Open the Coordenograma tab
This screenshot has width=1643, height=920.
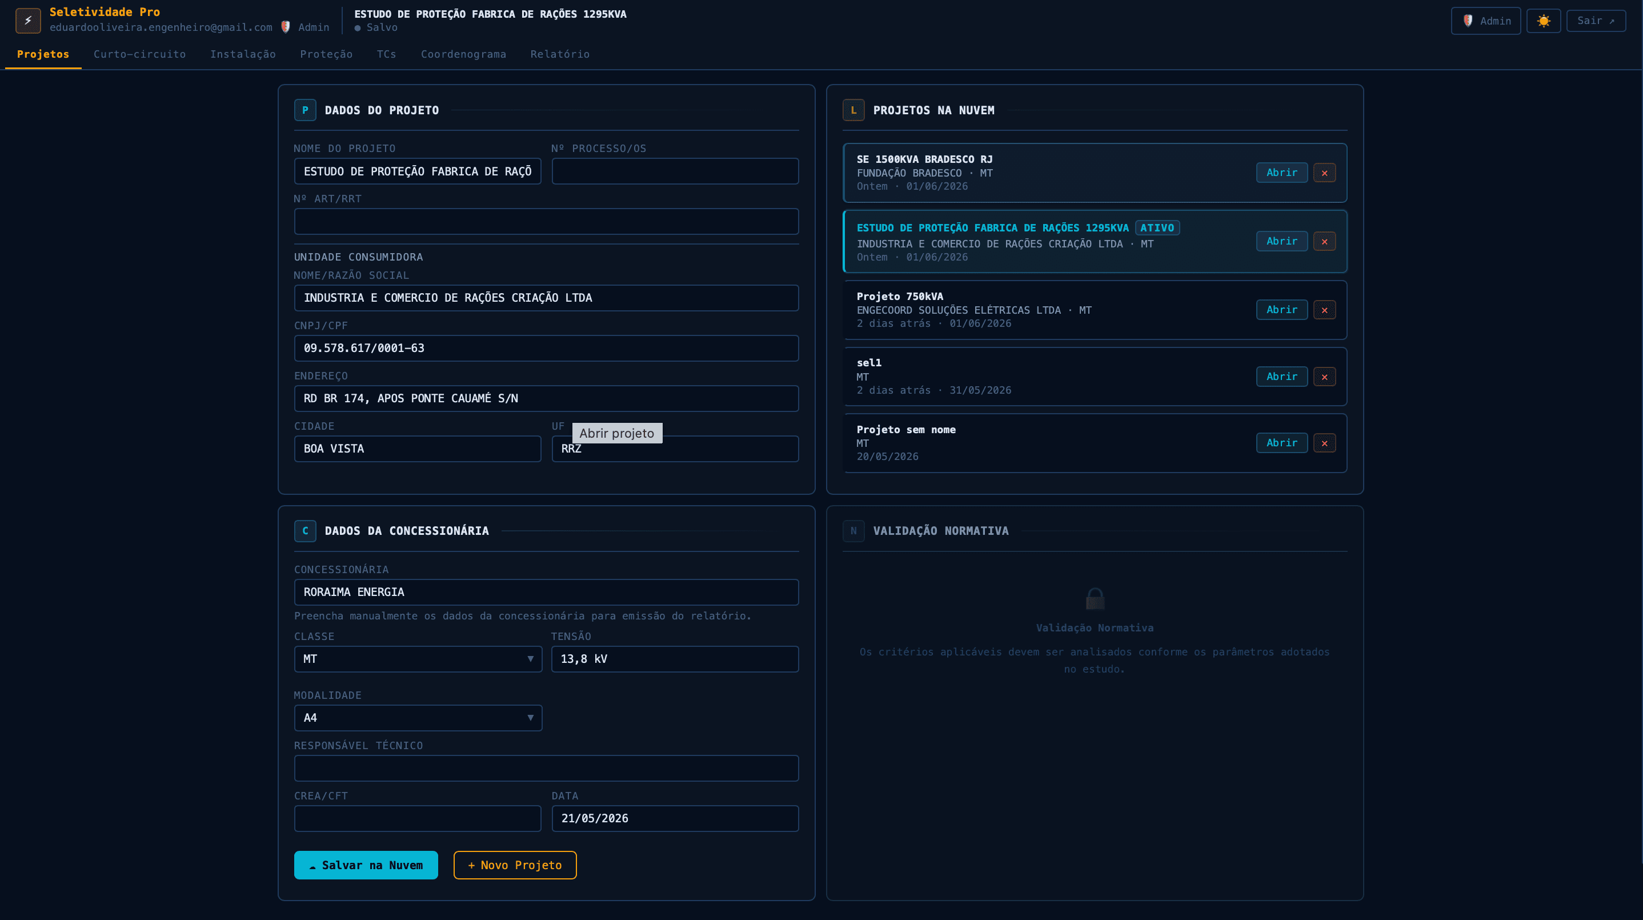click(x=464, y=54)
